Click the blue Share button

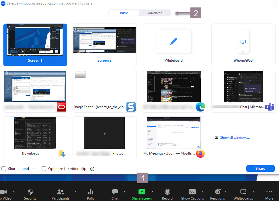[x=260, y=168]
